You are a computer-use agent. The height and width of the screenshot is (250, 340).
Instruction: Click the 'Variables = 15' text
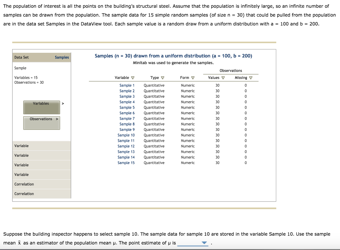(26, 78)
